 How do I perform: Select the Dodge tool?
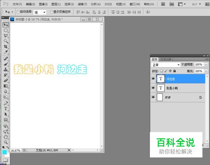coord(6,97)
